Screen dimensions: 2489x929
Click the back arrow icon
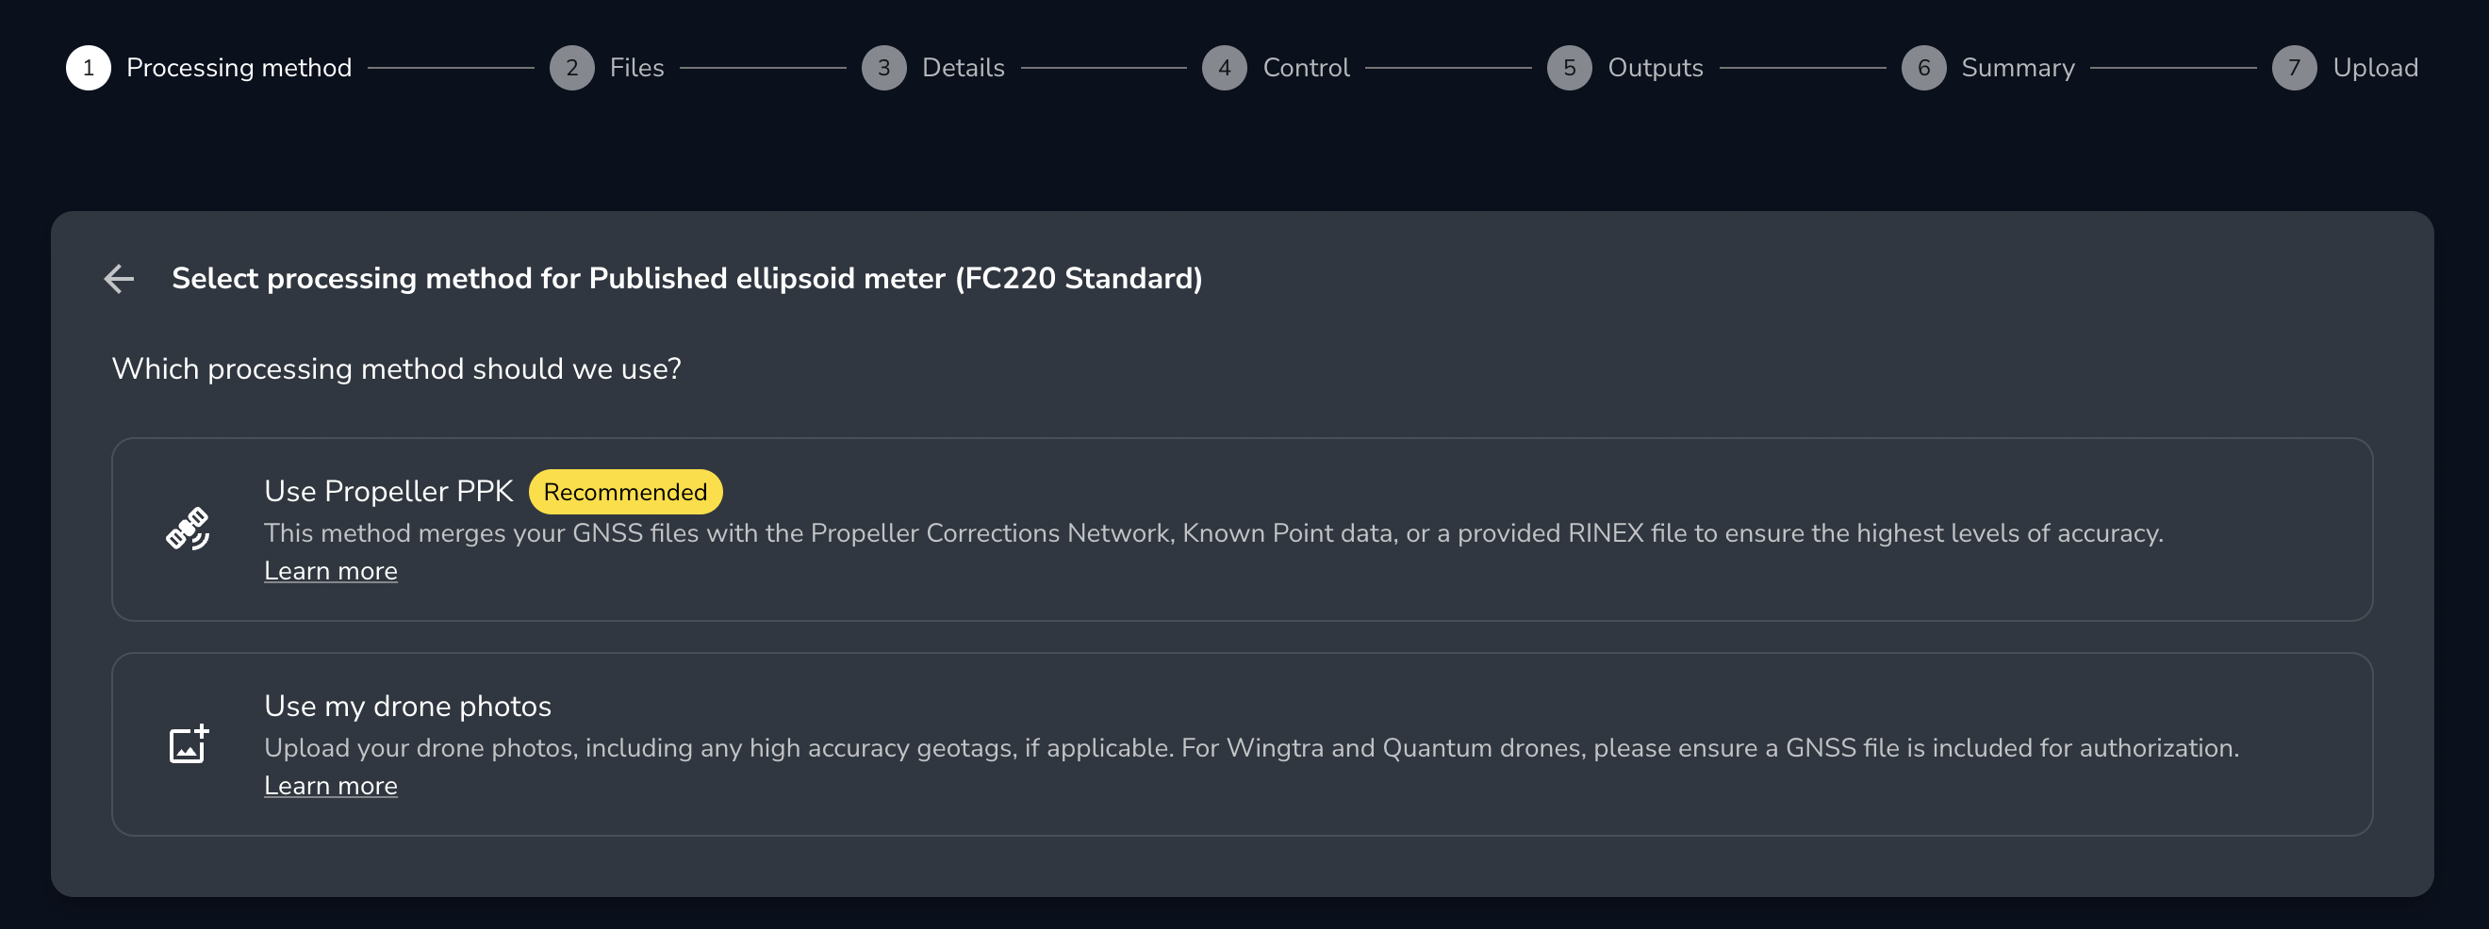119,279
